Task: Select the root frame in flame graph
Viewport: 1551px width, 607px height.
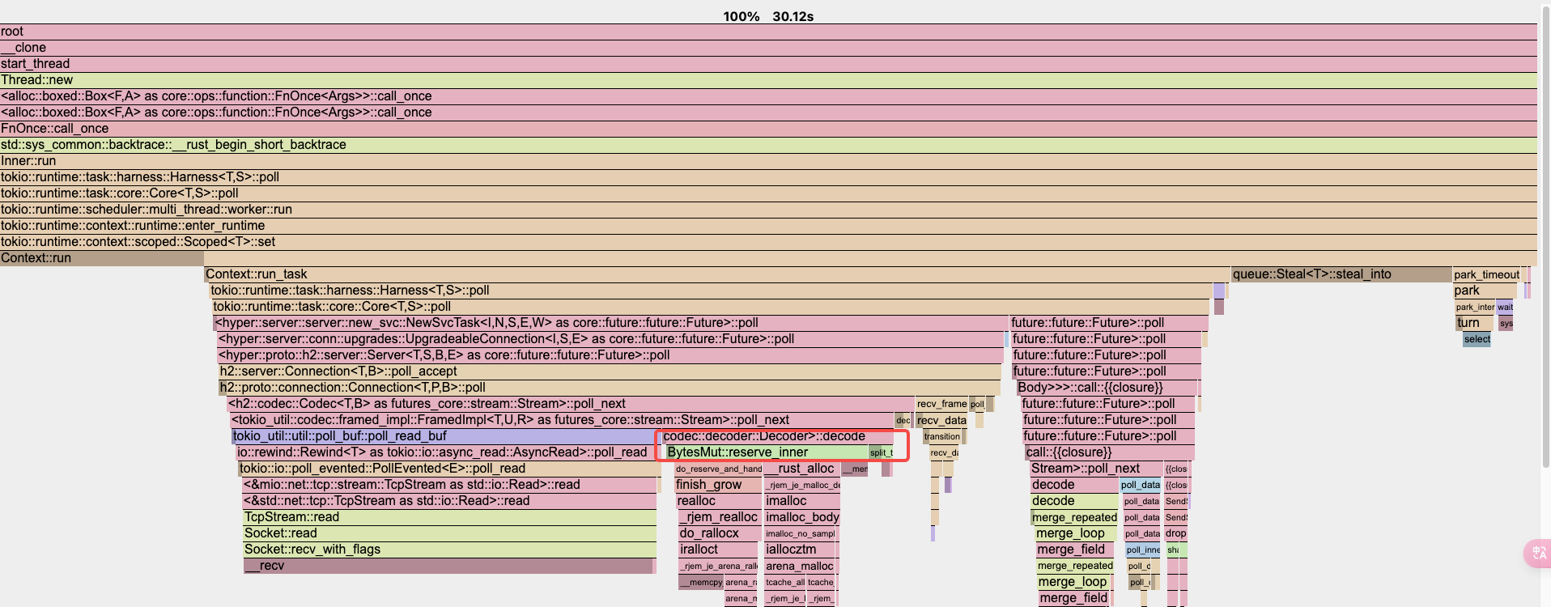Action: coord(768,32)
